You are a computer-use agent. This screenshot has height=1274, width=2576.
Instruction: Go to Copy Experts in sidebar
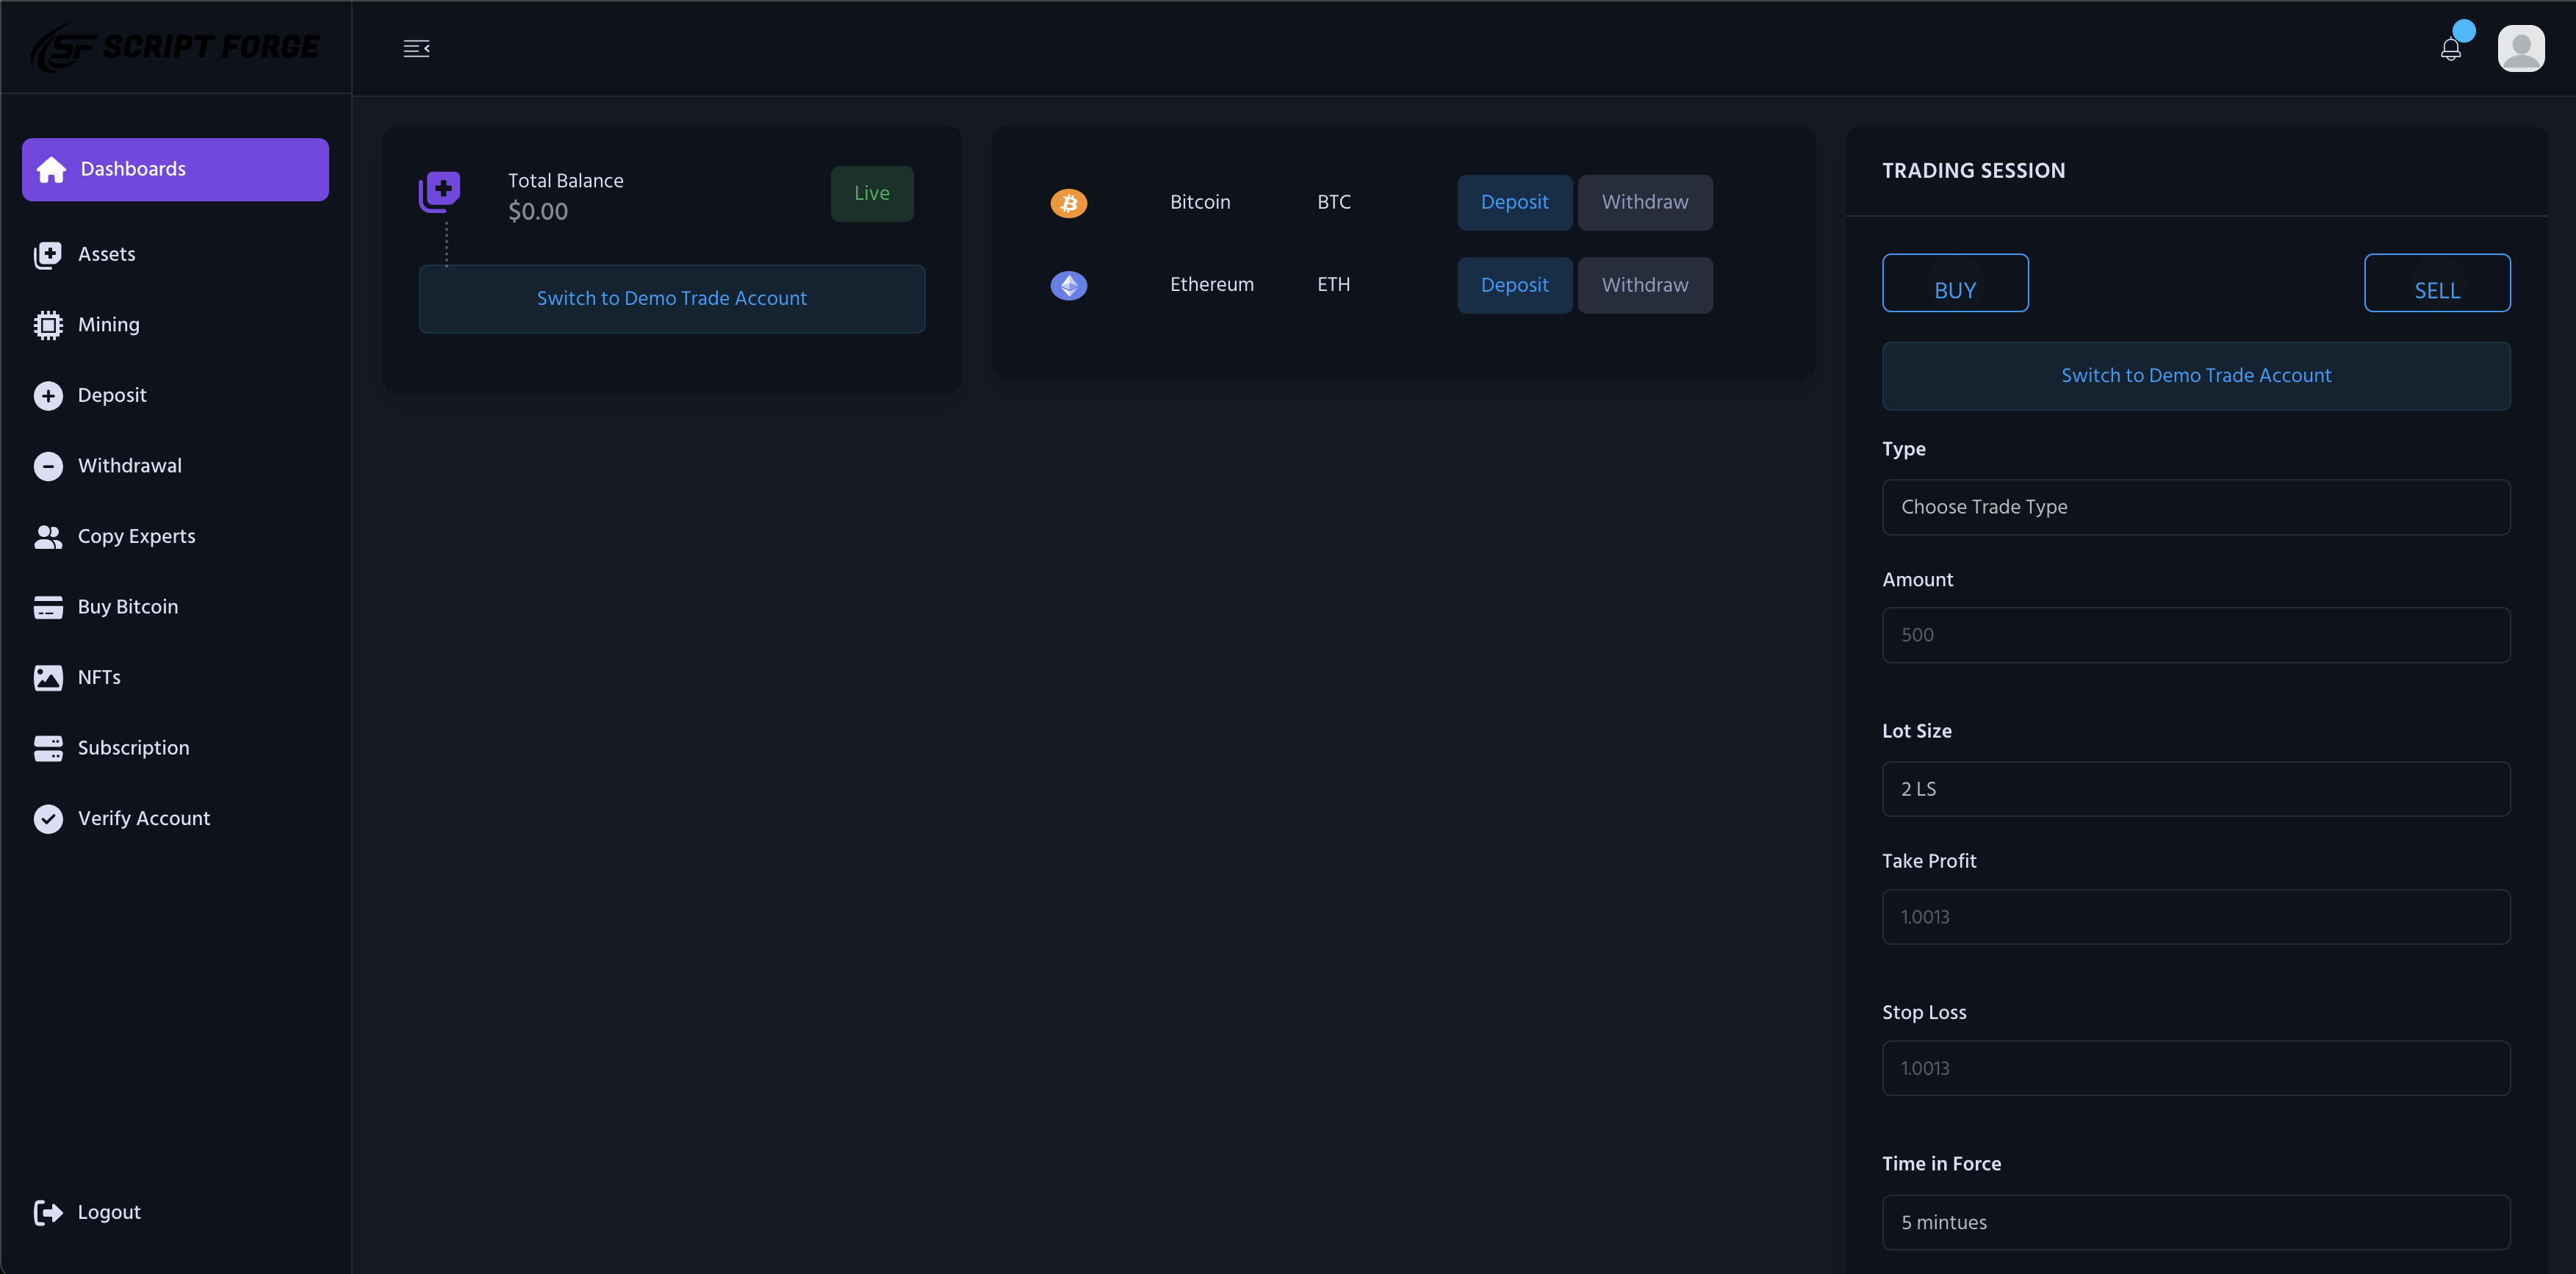[136, 537]
